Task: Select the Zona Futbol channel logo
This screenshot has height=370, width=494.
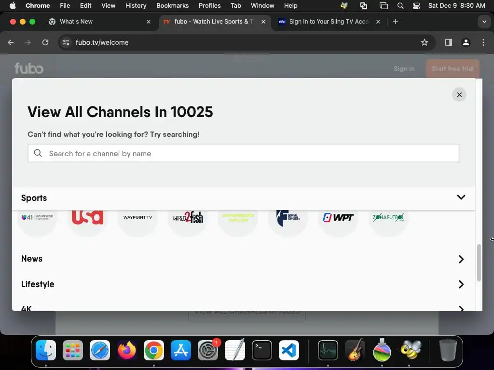Action: 388,217
